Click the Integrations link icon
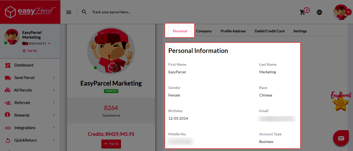This screenshot has width=353, height=151. coord(8,128)
